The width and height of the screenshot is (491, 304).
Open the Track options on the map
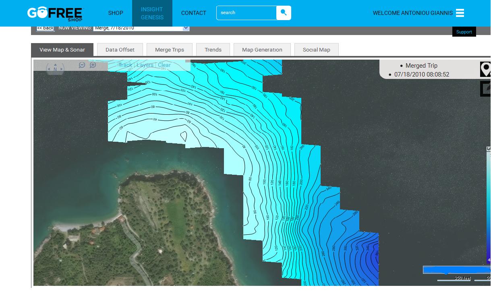[125, 65]
